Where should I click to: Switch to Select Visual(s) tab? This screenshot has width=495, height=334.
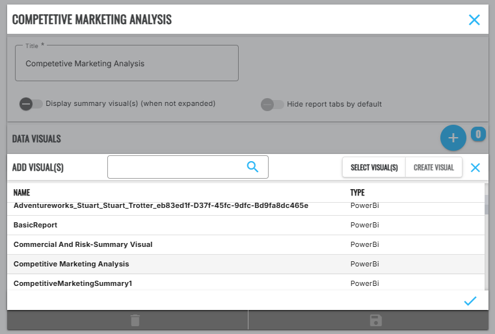[374, 168]
